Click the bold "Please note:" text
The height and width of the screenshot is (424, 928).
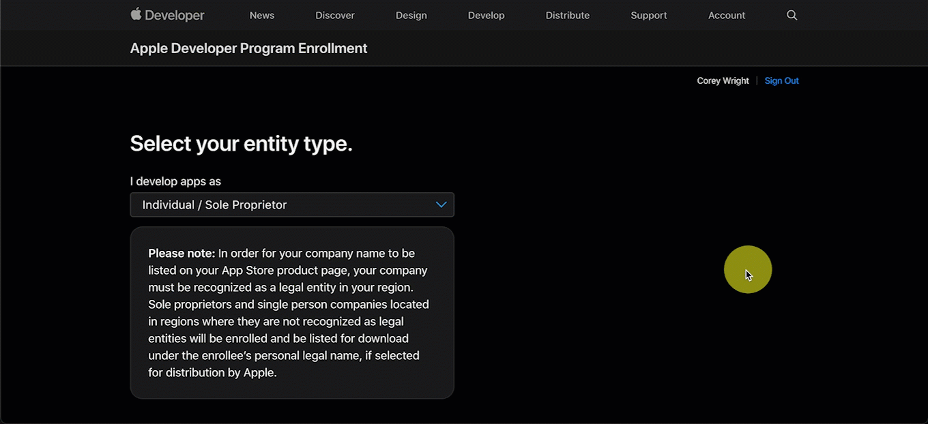(182, 254)
